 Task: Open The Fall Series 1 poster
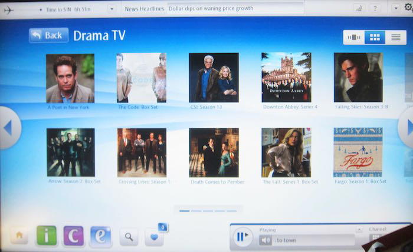tap(286, 152)
